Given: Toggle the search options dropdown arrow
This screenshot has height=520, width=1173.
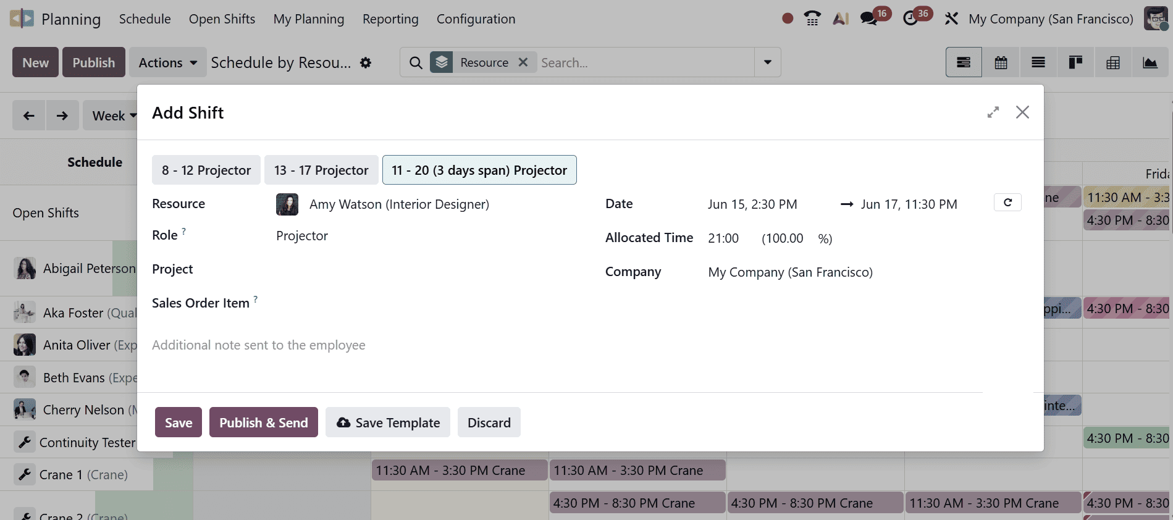Looking at the screenshot, I should (768, 62).
